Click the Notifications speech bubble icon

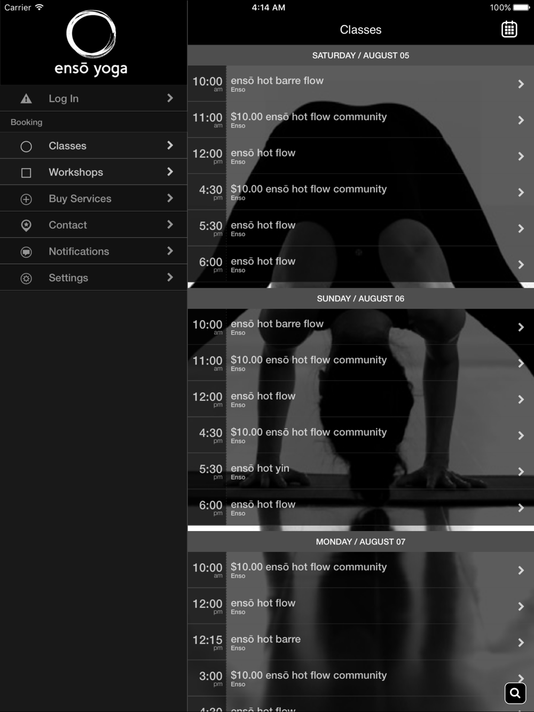(26, 252)
